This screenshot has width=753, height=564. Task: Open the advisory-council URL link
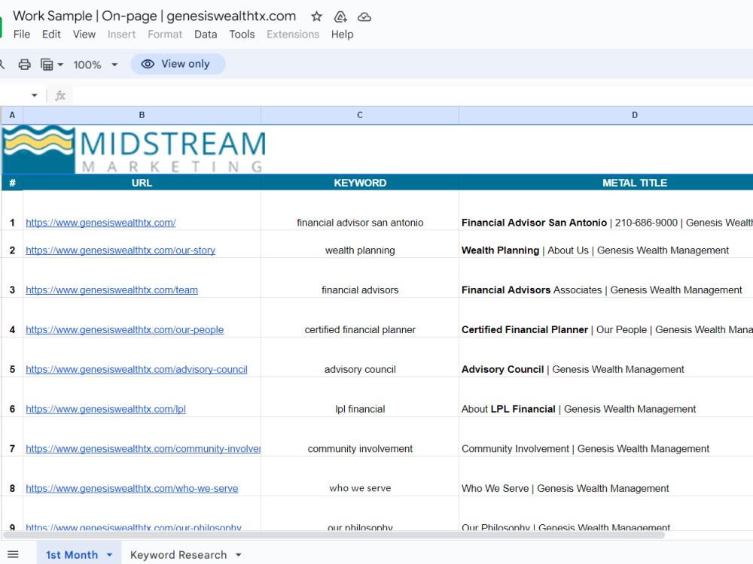pyautogui.click(x=137, y=370)
